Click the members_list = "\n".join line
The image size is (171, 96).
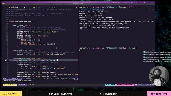click(x=36, y=73)
